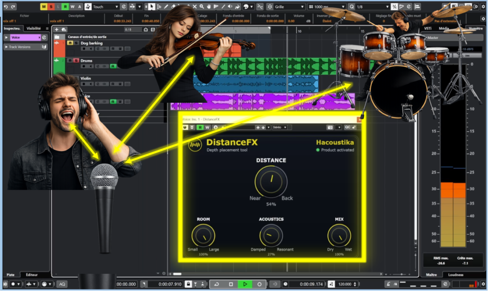Select the Object Selection arrow tool
This screenshot has height=291, width=488.
coord(152,7)
